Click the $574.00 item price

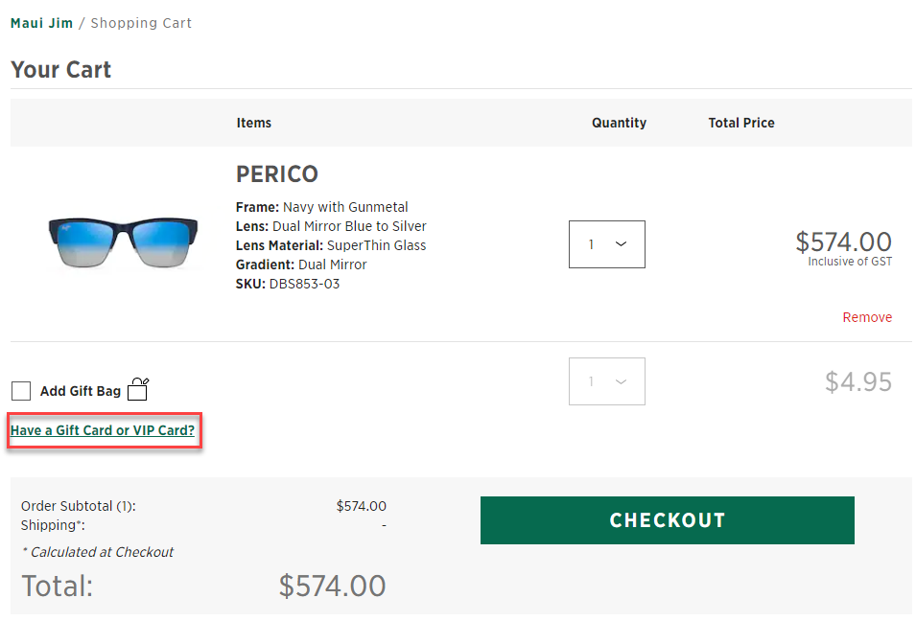pyautogui.click(x=843, y=241)
